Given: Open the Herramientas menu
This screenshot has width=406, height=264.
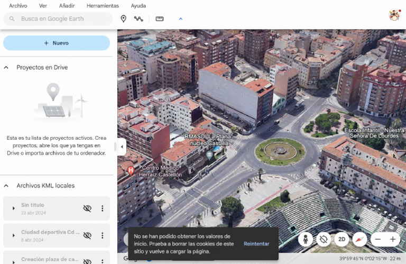Looking at the screenshot, I should [x=103, y=6].
